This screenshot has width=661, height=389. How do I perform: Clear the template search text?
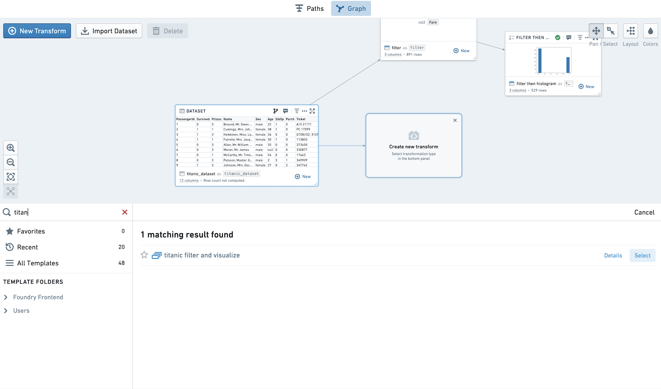pyautogui.click(x=125, y=212)
